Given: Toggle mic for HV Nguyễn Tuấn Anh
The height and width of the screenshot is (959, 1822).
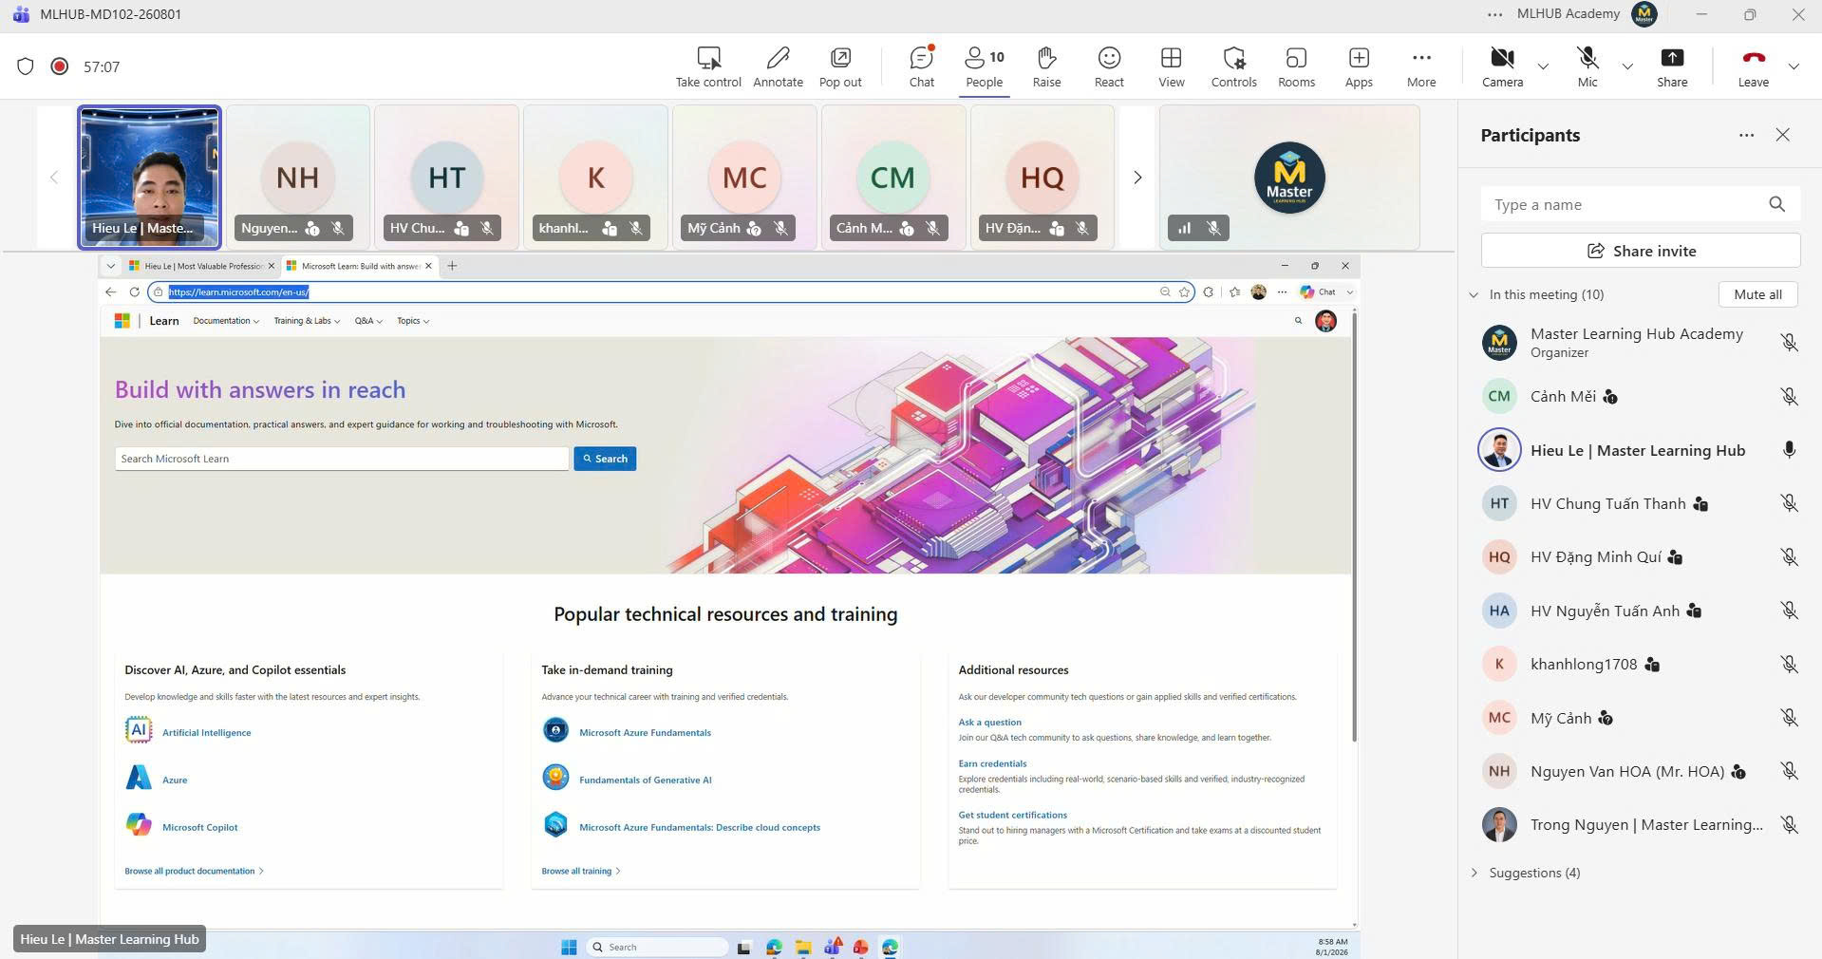Looking at the screenshot, I should point(1789,611).
